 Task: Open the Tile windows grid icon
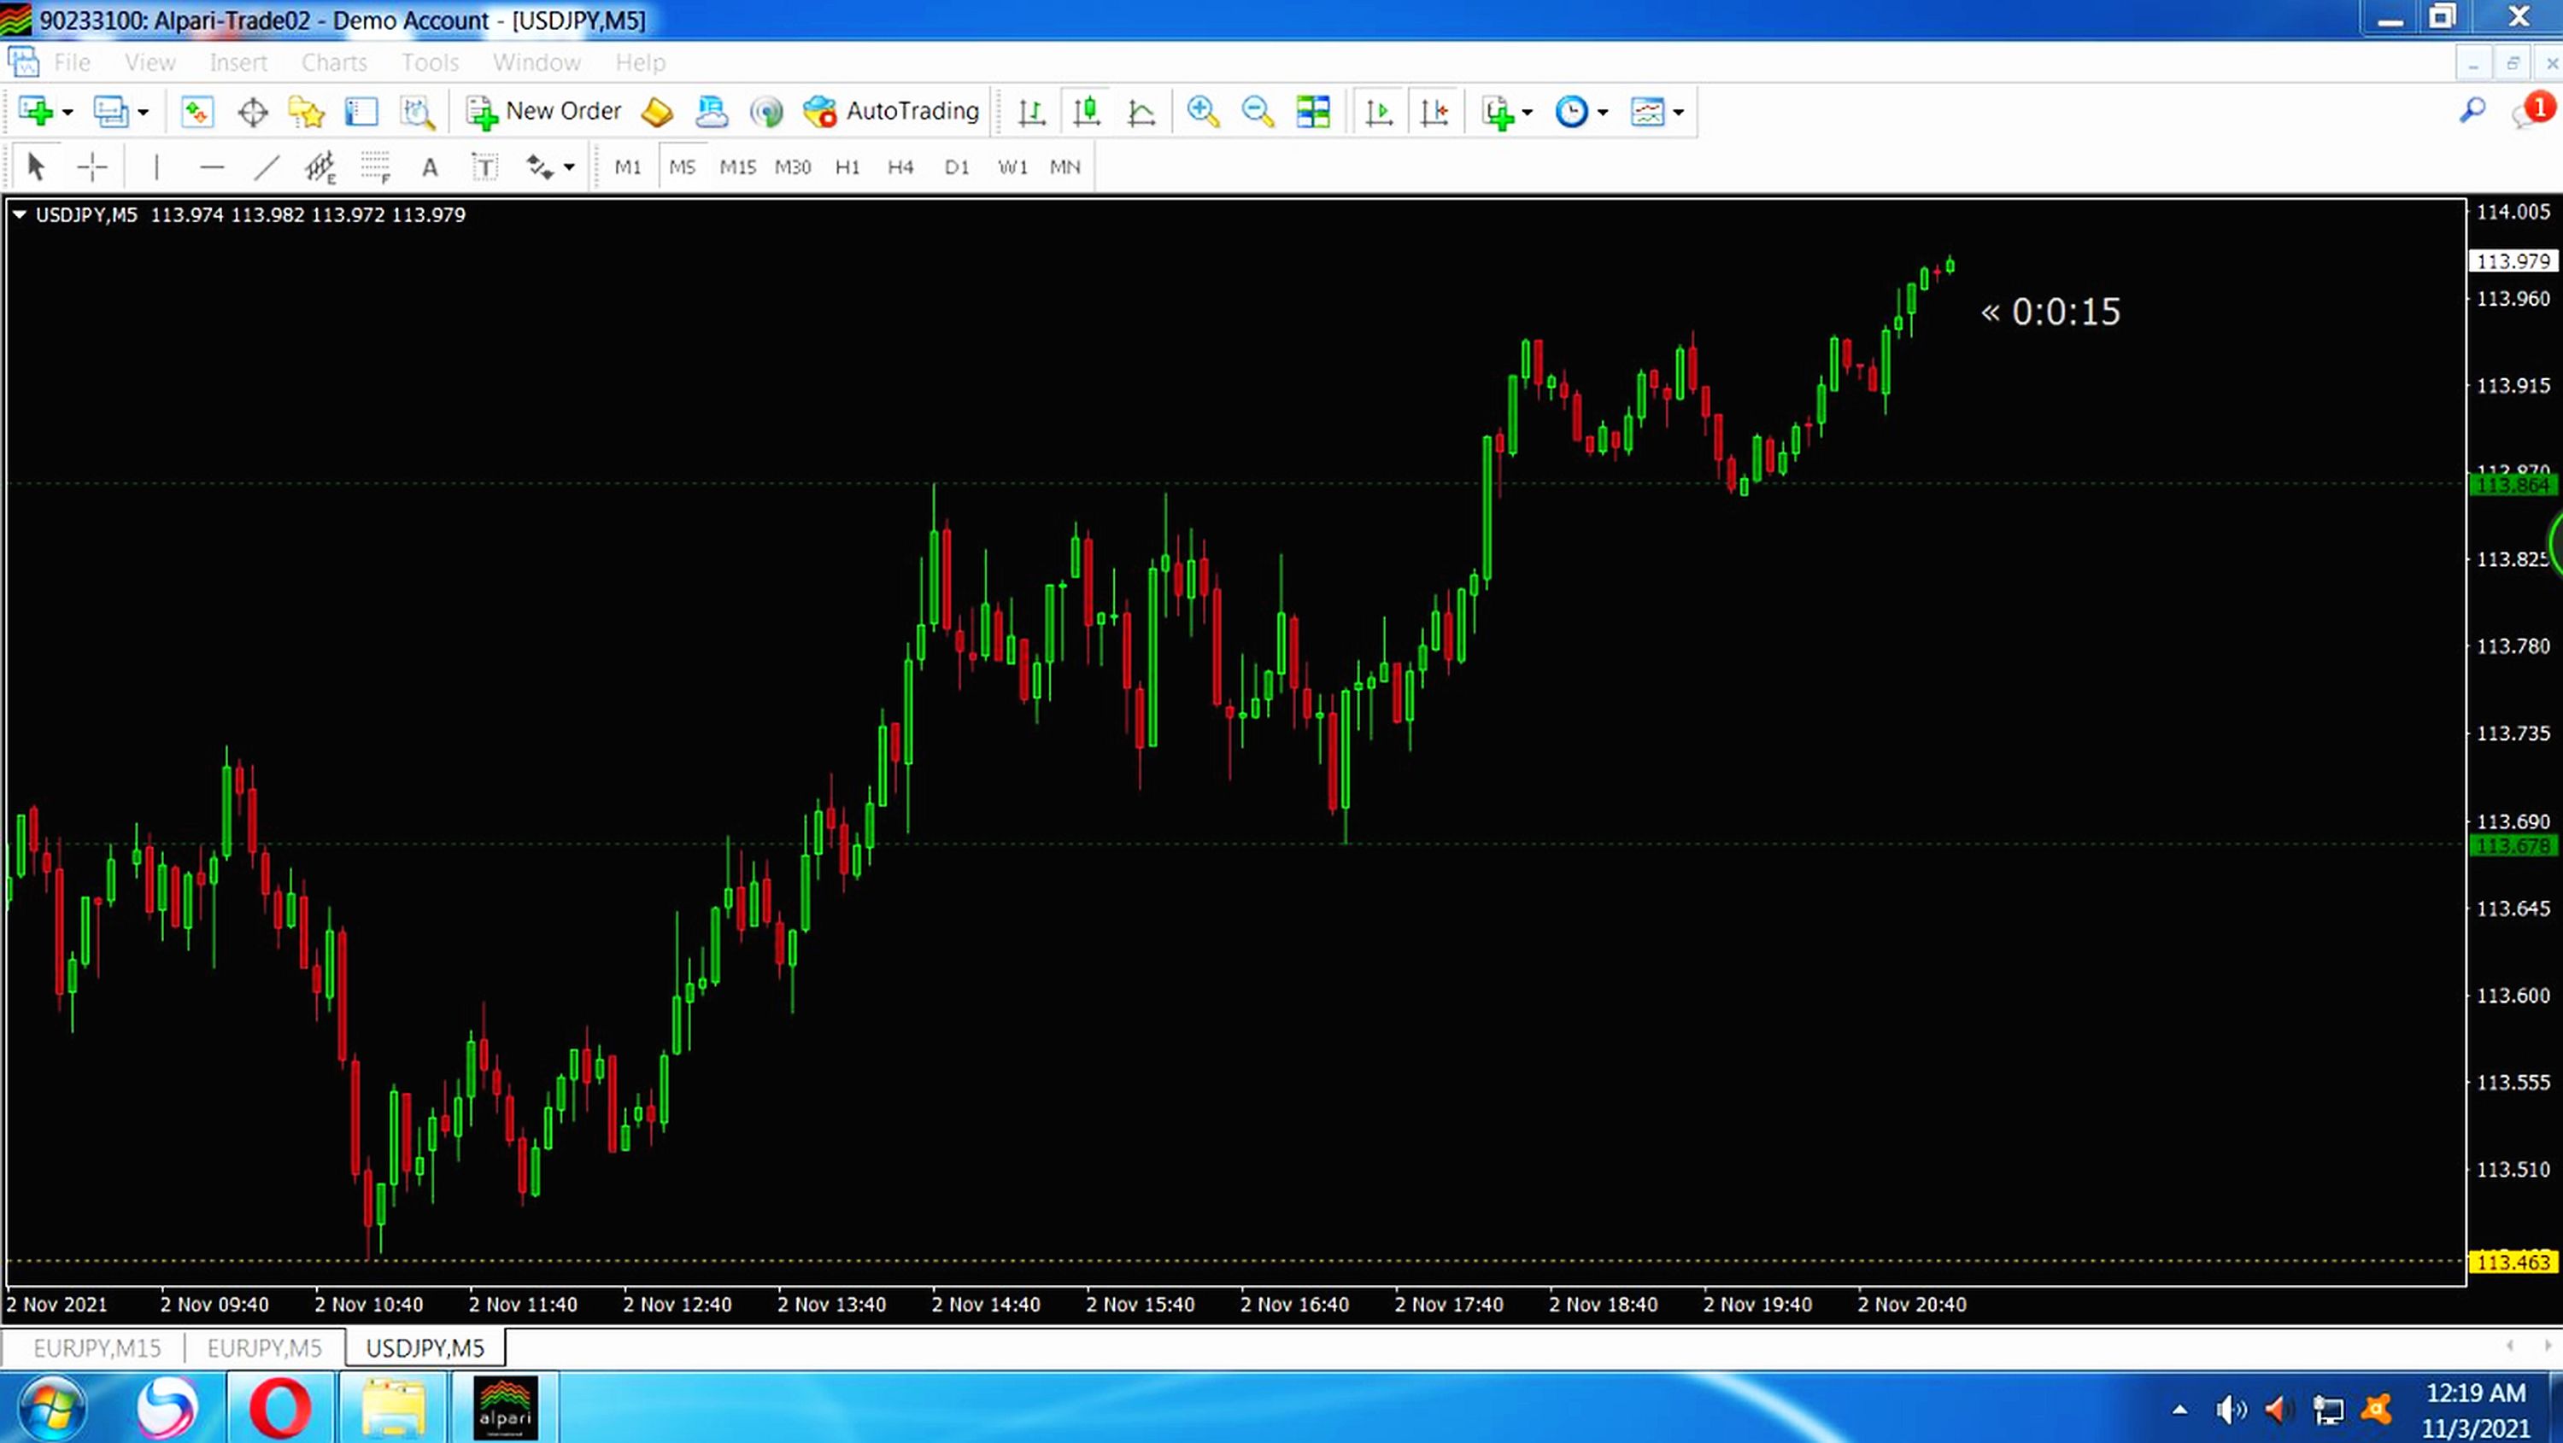coord(1312,111)
